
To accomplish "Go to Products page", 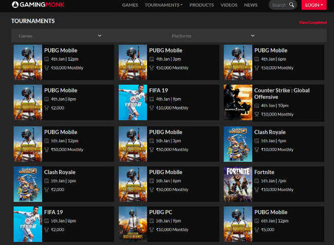I will [x=201, y=5].
